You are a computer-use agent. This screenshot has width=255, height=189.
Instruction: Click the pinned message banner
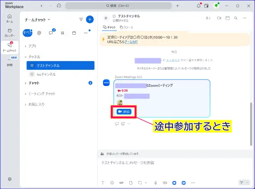175,39
